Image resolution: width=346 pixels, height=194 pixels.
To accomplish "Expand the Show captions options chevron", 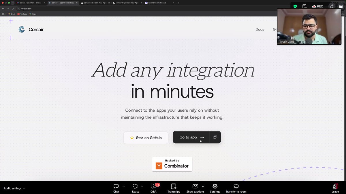I will (x=203, y=186).
